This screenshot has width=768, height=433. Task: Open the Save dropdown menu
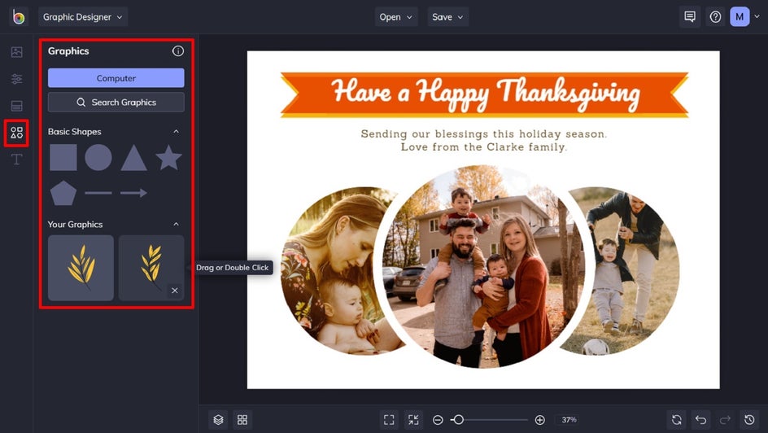(447, 17)
